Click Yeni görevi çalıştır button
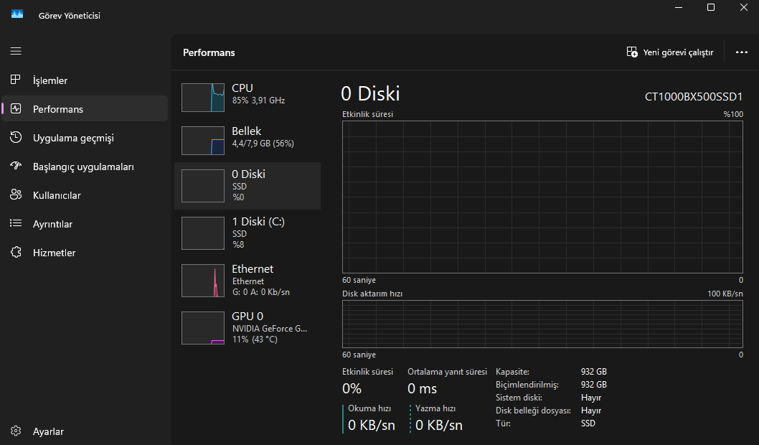The width and height of the screenshot is (759, 445). 669,52
